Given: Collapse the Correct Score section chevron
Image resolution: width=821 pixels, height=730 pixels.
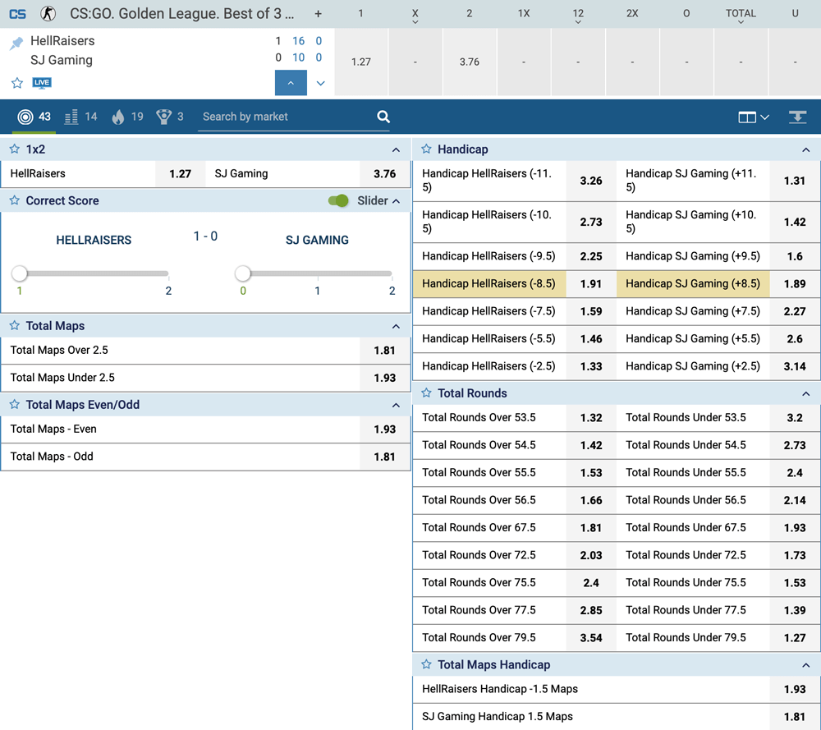Looking at the screenshot, I should [396, 201].
